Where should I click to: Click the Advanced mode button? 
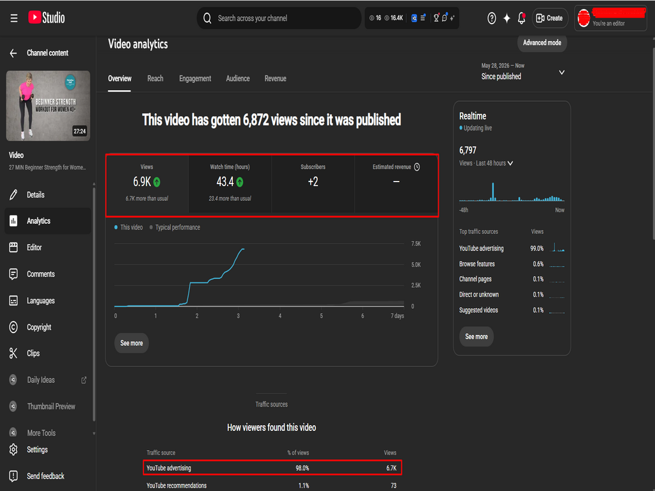click(x=542, y=43)
